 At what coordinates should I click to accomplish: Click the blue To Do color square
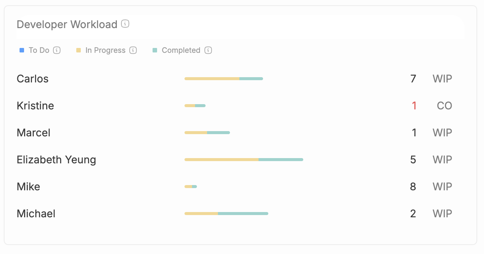(22, 50)
